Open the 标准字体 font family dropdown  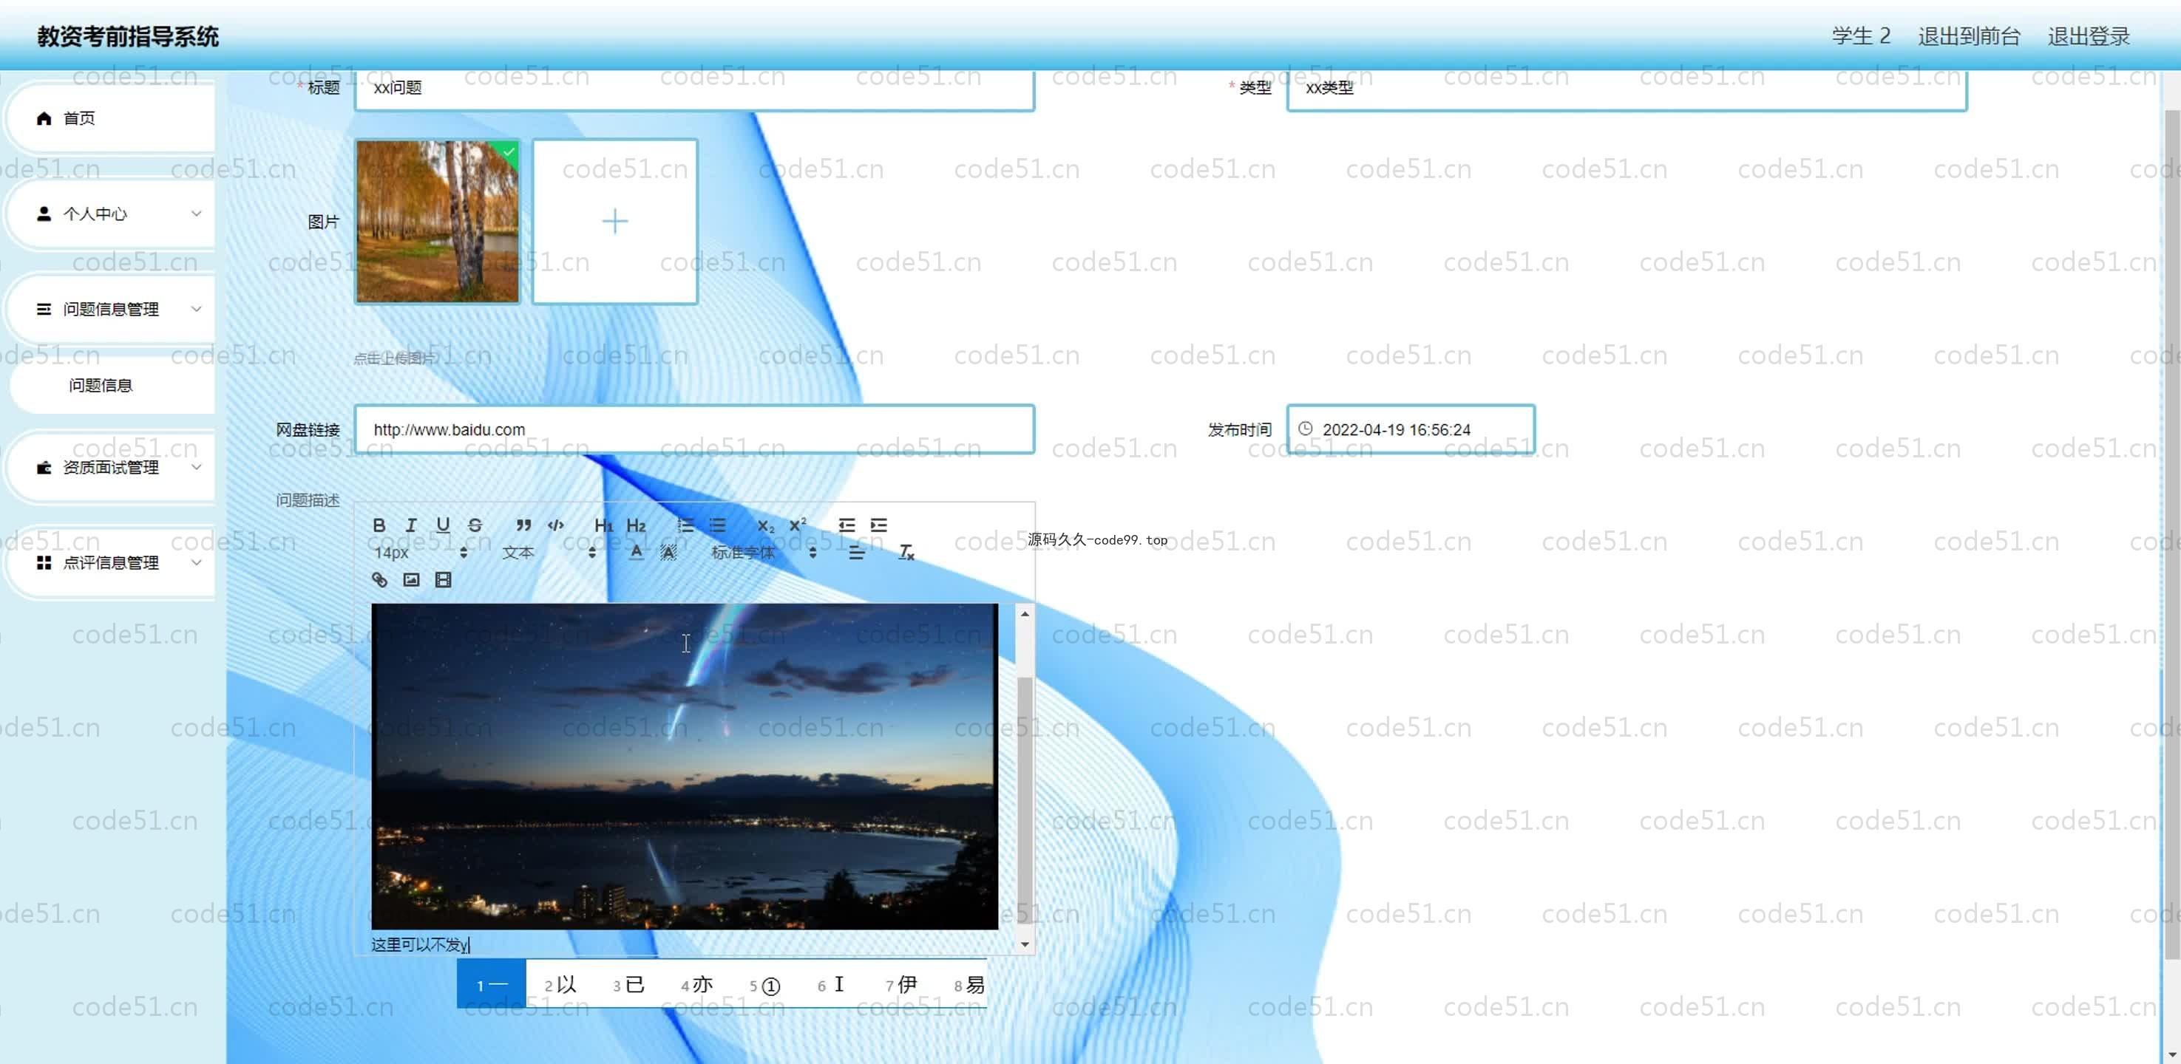click(x=763, y=552)
